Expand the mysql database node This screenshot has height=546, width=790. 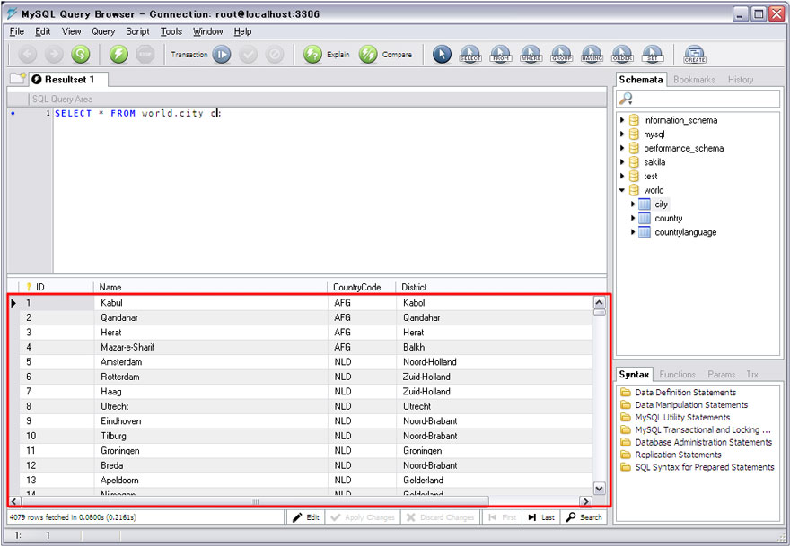point(622,134)
